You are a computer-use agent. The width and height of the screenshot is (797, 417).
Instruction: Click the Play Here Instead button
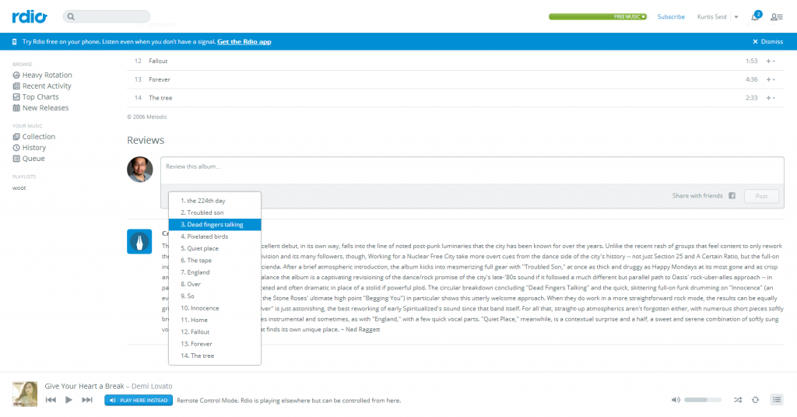click(138, 400)
